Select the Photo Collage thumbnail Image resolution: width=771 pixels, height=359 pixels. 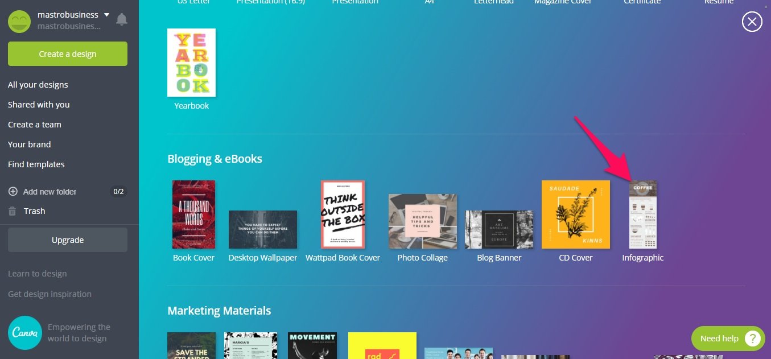coord(423,221)
